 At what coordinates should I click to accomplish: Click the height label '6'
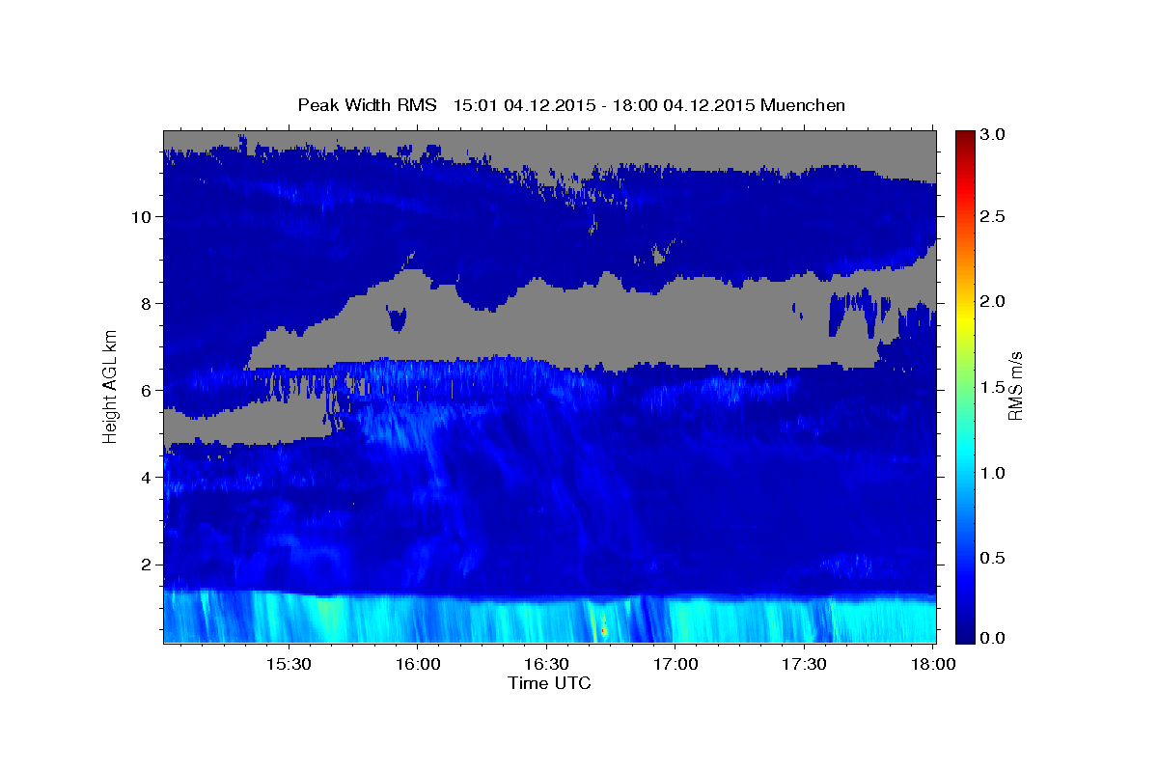point(148,390)
